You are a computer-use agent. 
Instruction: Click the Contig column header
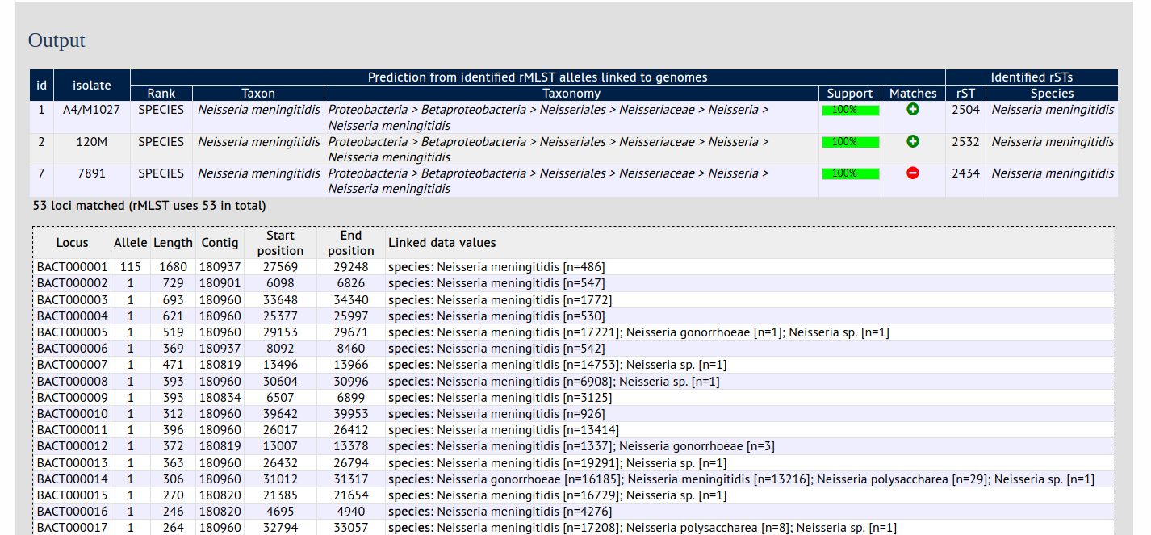pyautogui.click(x=220, y=243)
